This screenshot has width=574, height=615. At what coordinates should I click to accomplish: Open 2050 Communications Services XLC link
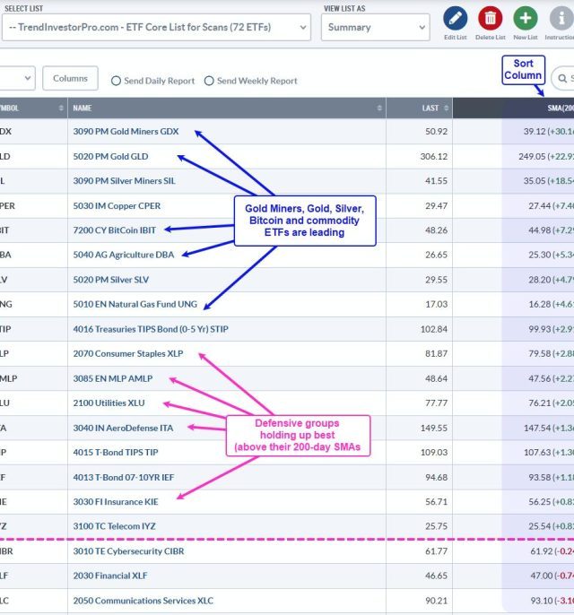tap(143, 601)
